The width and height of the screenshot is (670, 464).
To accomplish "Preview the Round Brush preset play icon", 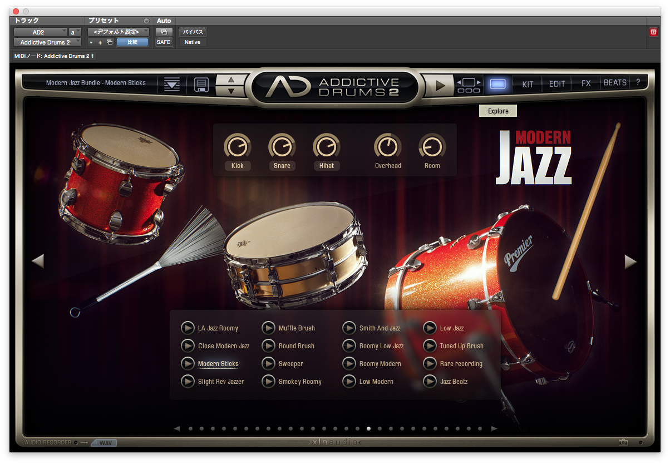I will [x=268, y=346].
